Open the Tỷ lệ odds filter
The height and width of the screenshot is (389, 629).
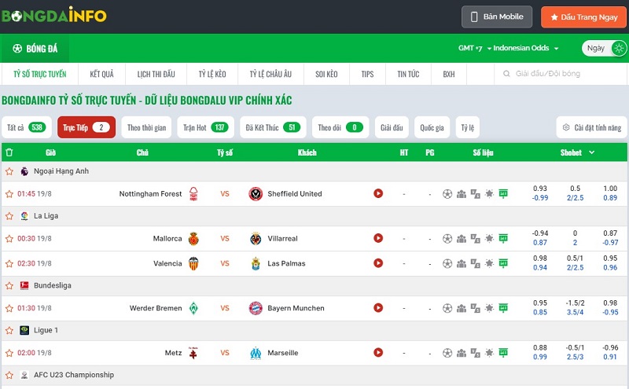click(467, 127)
